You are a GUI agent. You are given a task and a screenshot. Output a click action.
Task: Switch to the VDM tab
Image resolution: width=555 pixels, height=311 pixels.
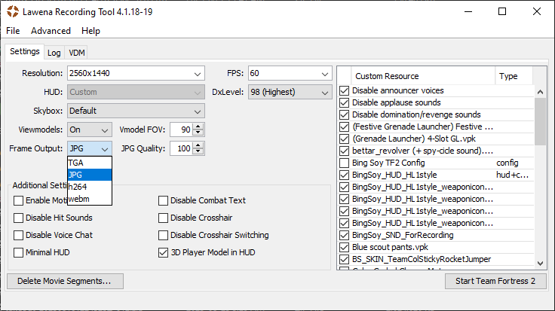click(x=76, y=53)
